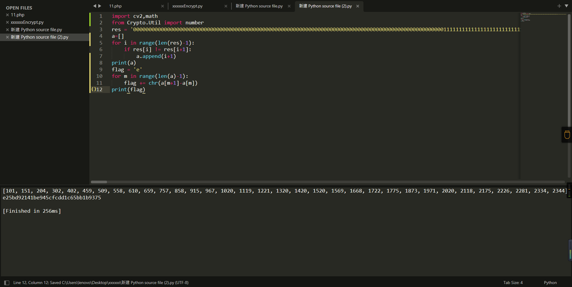
Task: Click the 'a=[]' line of code
Action: [118, 36]
